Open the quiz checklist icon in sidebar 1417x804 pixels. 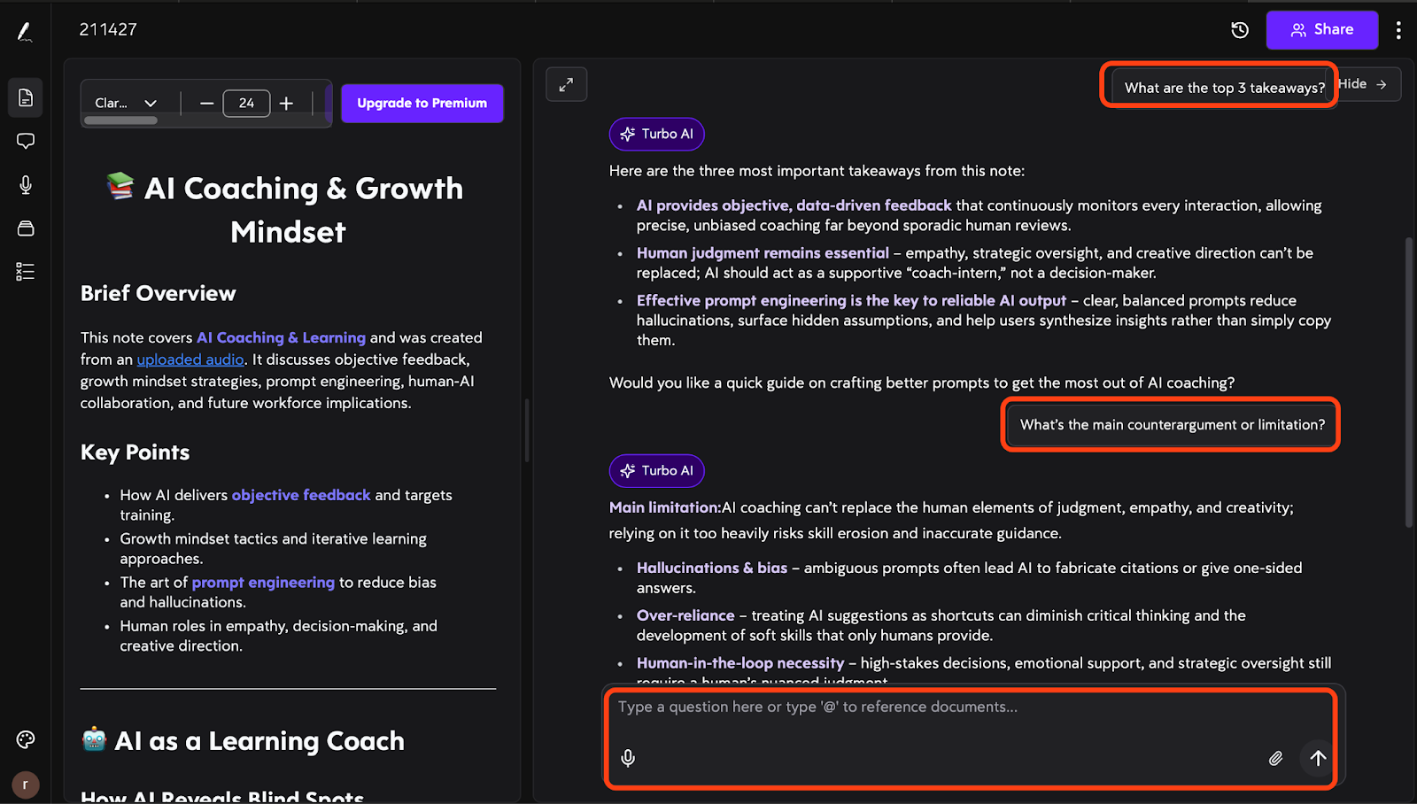[x=26, y=272]
